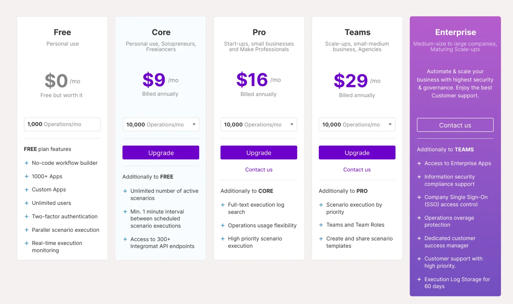Screen dimensions: 513x304
Task: Follow the Contact us link under Pro
Action: 259,170
